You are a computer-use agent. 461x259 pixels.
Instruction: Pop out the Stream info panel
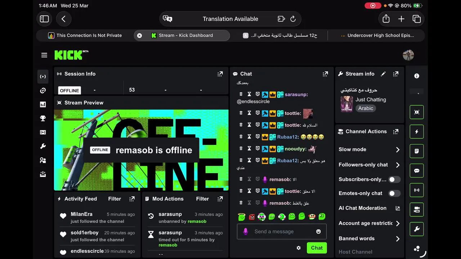pos(396,74)
